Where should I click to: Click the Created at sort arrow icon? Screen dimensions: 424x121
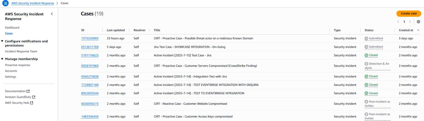point(418,30)
